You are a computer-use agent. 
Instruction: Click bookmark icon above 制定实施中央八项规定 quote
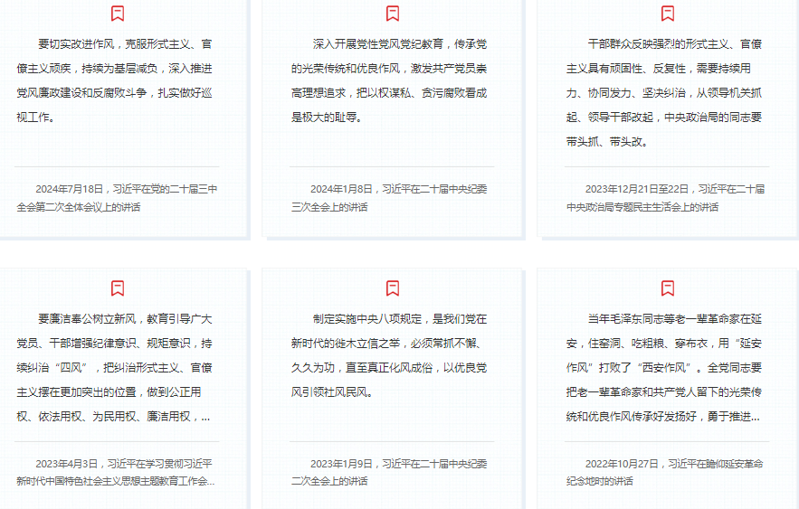(393, 288)
